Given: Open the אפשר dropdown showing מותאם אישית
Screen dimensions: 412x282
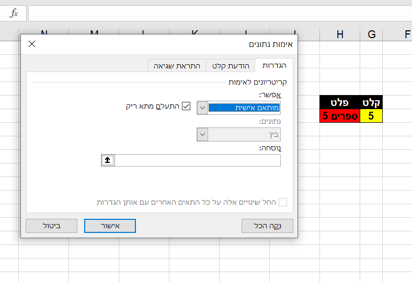Looking at the screenshot, I should click(x=202, y=108).
